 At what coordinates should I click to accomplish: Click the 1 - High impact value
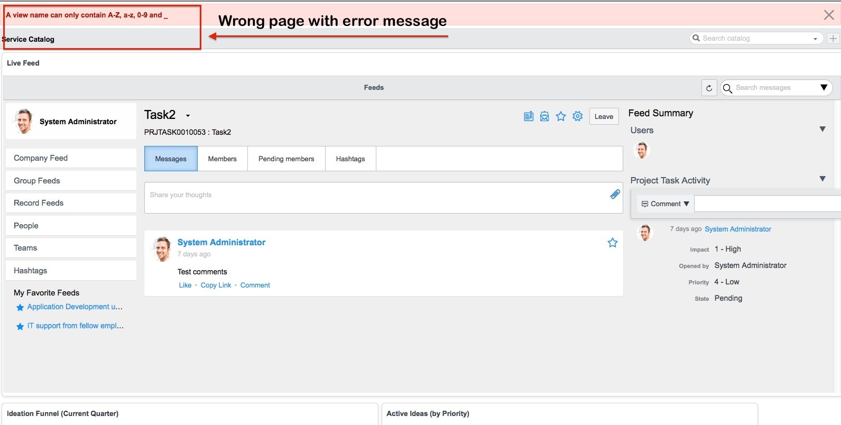[728, 249]
